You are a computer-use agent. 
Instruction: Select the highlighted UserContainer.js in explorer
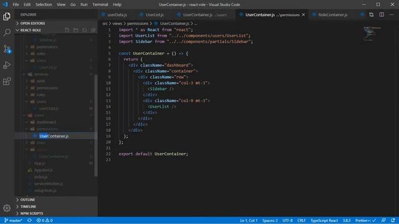click(54, 136)
